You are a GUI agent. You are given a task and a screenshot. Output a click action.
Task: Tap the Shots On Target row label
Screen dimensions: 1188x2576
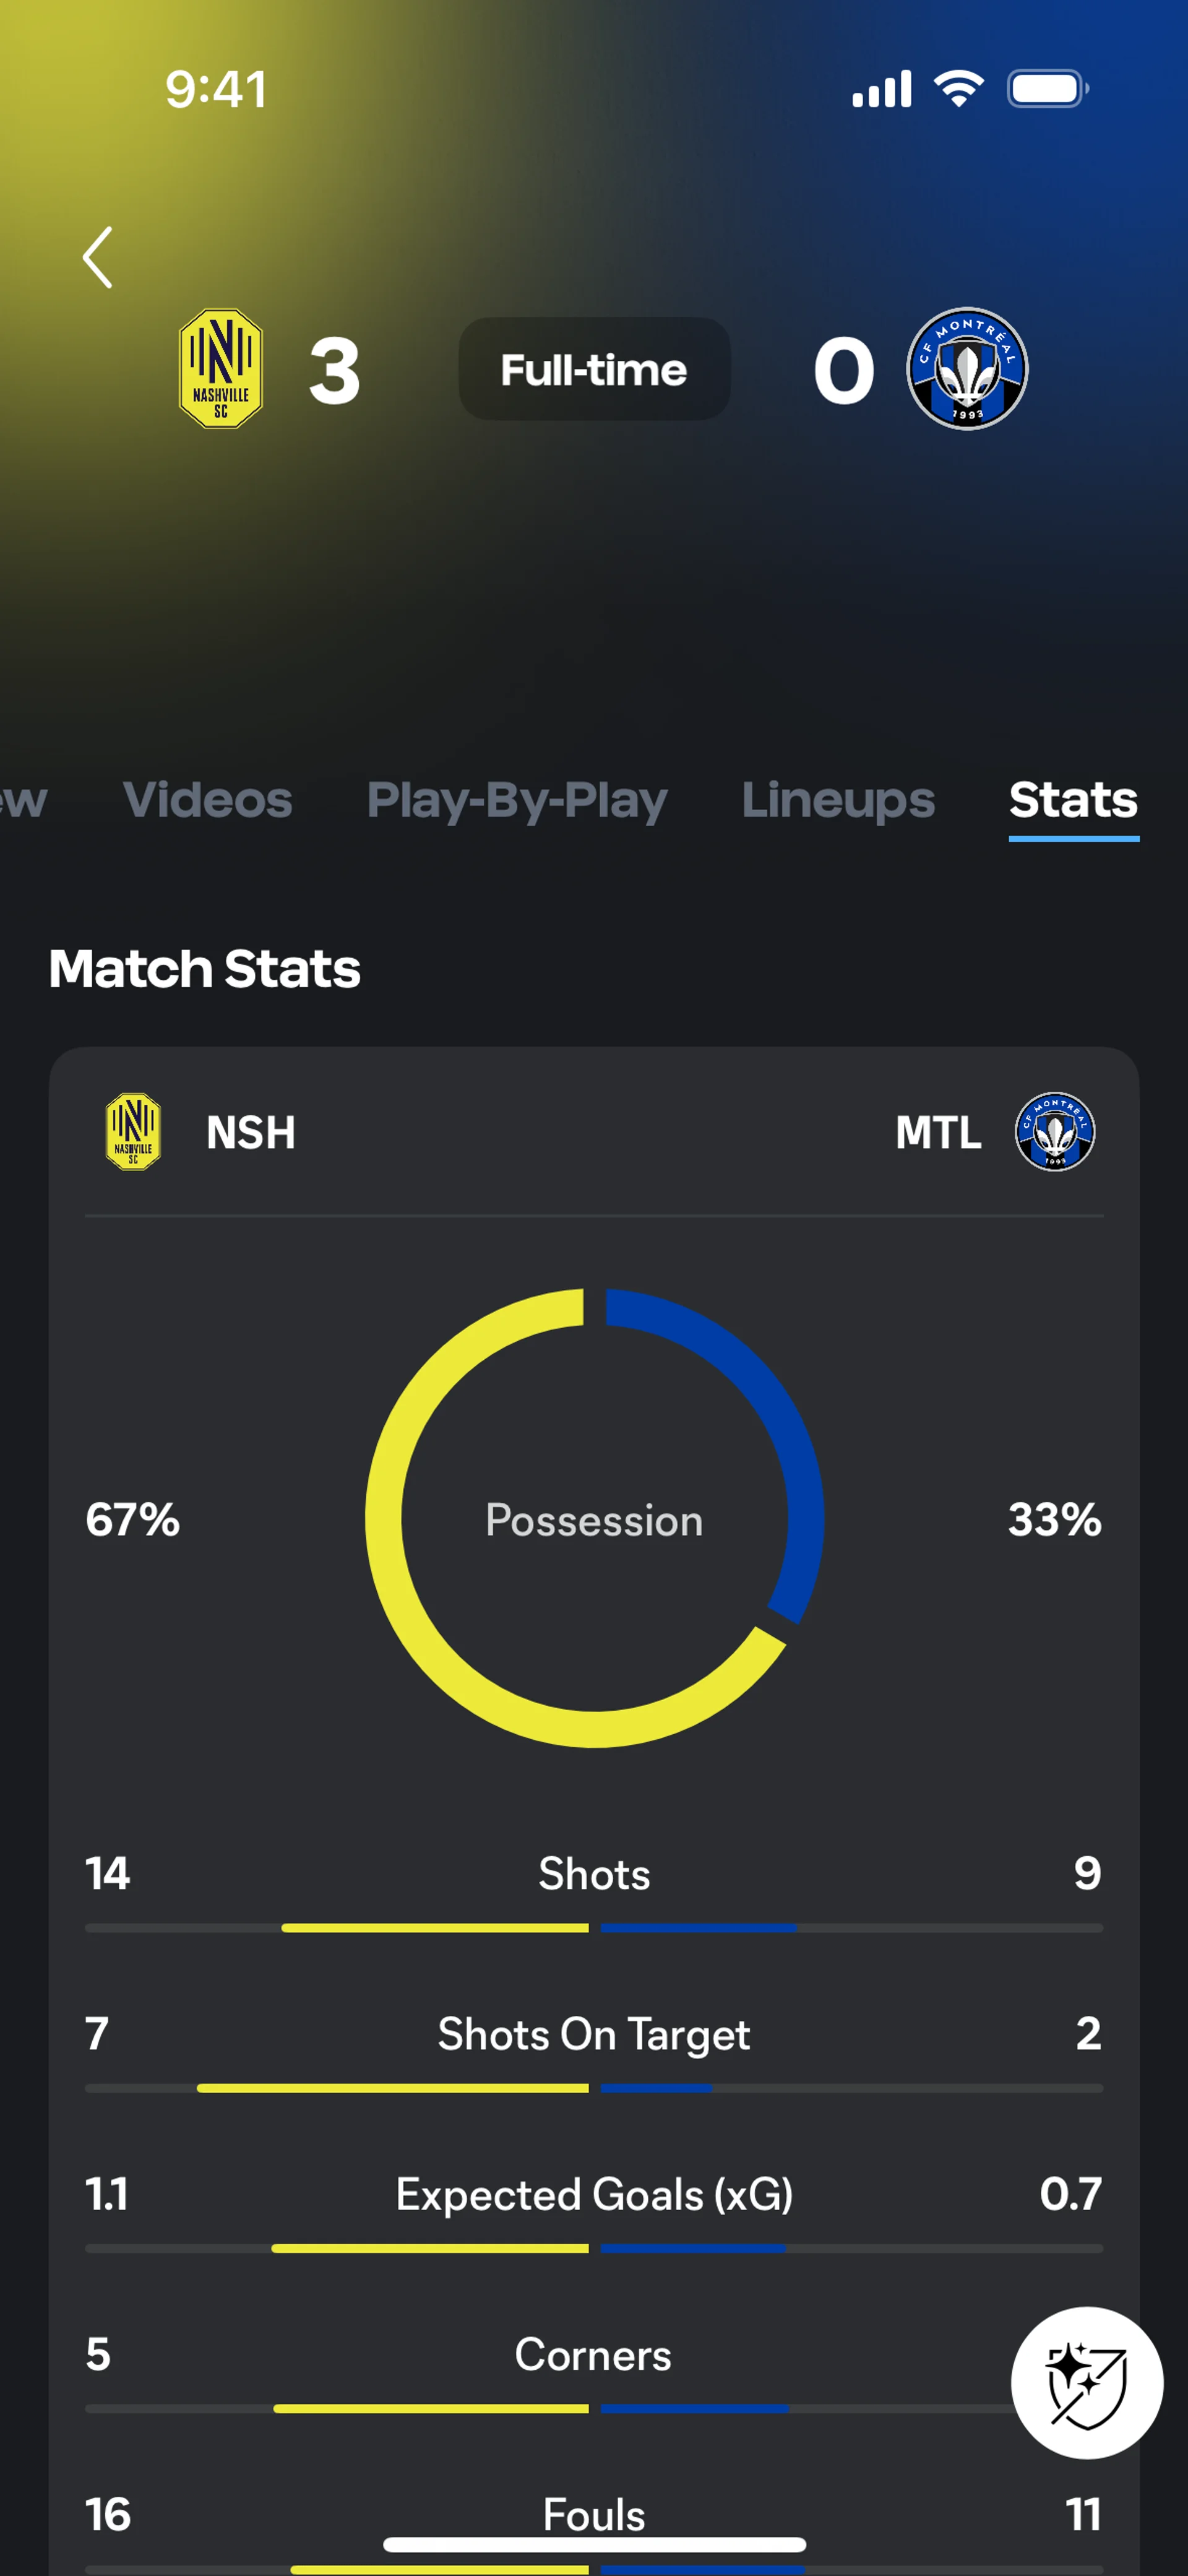tap(594, 2034)
